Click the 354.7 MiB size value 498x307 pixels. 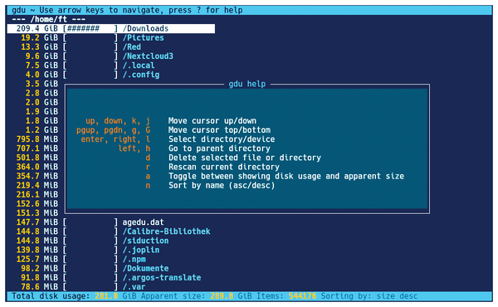tap(37, 176)
